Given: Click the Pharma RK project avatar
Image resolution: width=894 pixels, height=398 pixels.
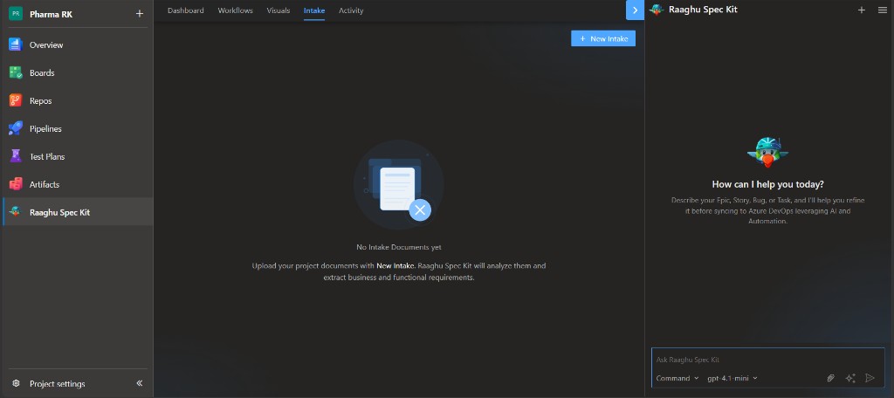Looking at the screenshot, I should [16, 14].
